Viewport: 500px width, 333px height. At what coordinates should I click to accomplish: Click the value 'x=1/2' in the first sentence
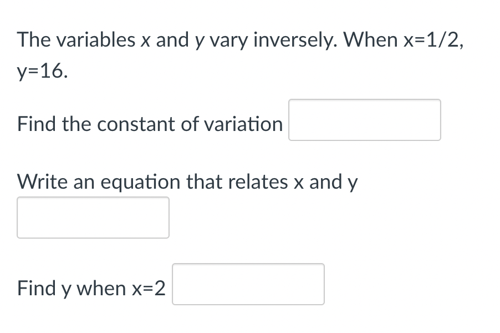432,39
